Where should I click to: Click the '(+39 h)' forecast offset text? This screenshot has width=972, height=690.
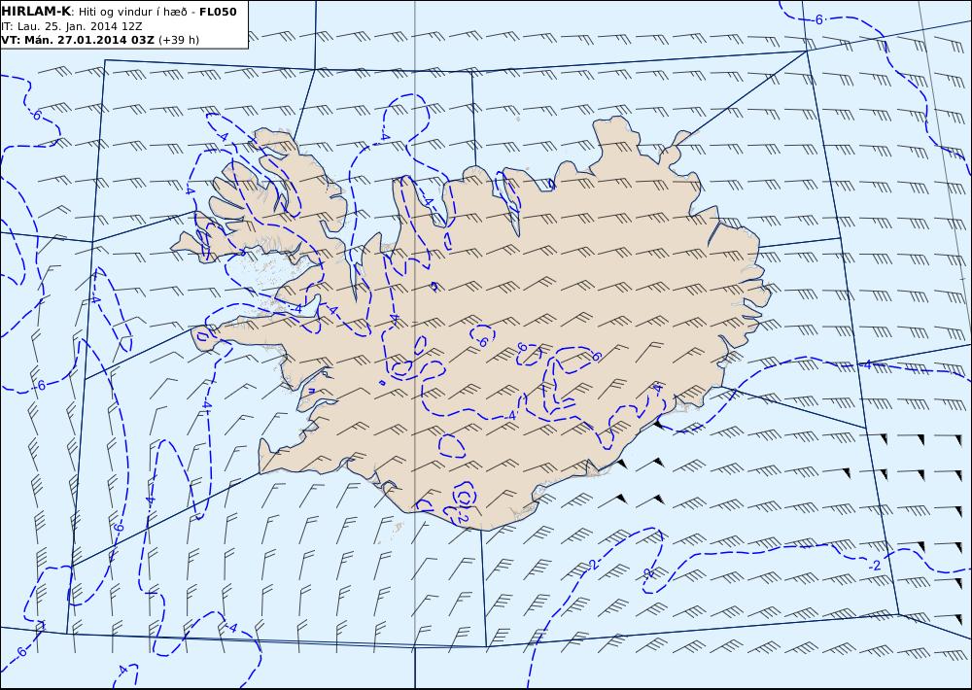tap(179, 40)
